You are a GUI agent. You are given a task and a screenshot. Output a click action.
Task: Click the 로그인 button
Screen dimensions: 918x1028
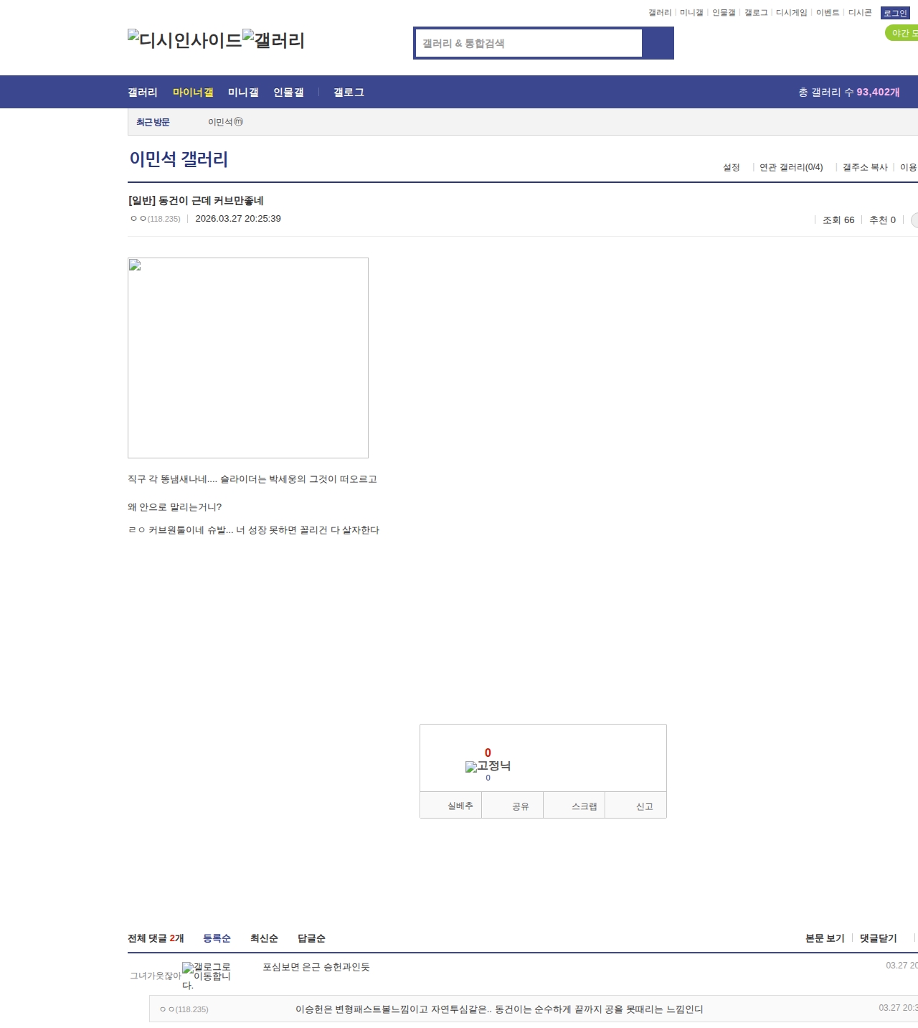894,13
